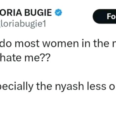The width and height of the screenshot is (116, 116).
Task: Click the word "do" starting the first line
Action: click(6, 43)
